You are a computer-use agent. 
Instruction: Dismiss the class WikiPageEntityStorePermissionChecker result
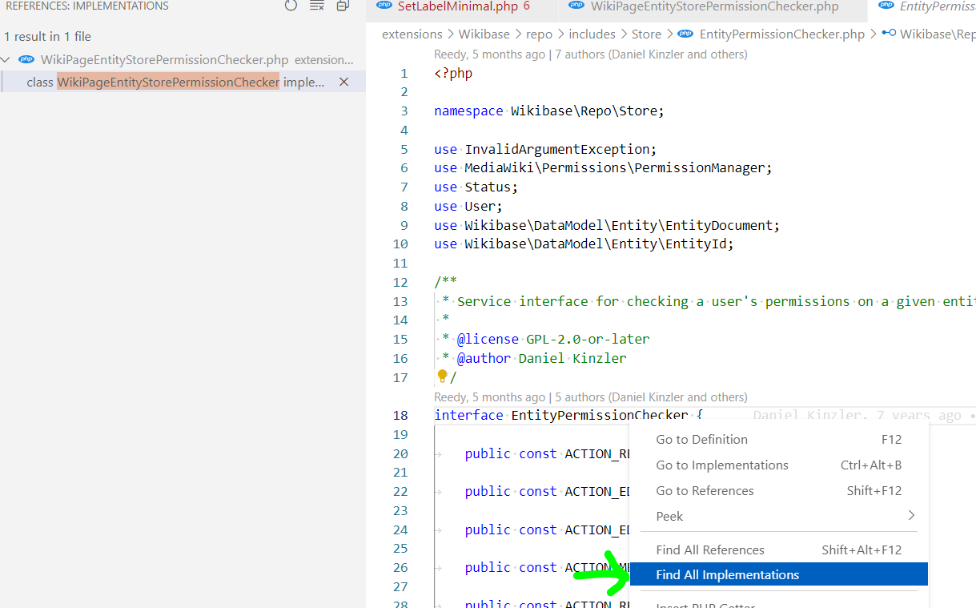344,81
